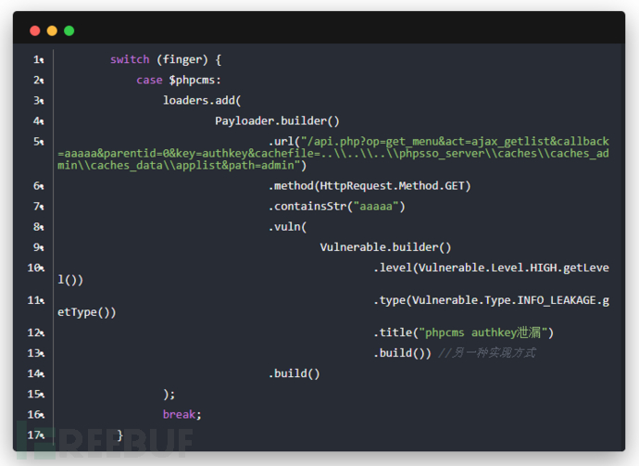
Task: Click the '=aaaaa&parentid=0&key=authkey' text
Action: pyautogui.click(x=153, y=153)
